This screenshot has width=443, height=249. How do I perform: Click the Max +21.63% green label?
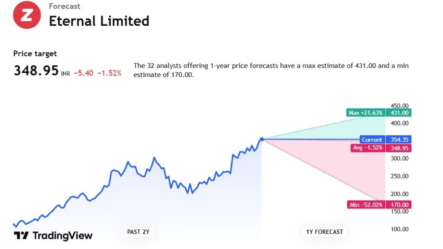click(365, 113)
